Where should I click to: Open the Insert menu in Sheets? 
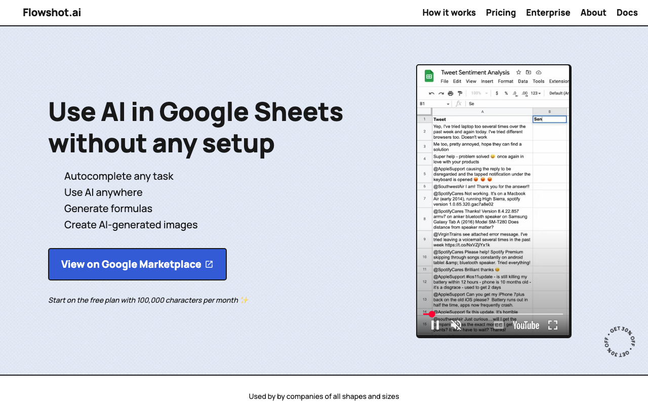[x=487, y=81]
